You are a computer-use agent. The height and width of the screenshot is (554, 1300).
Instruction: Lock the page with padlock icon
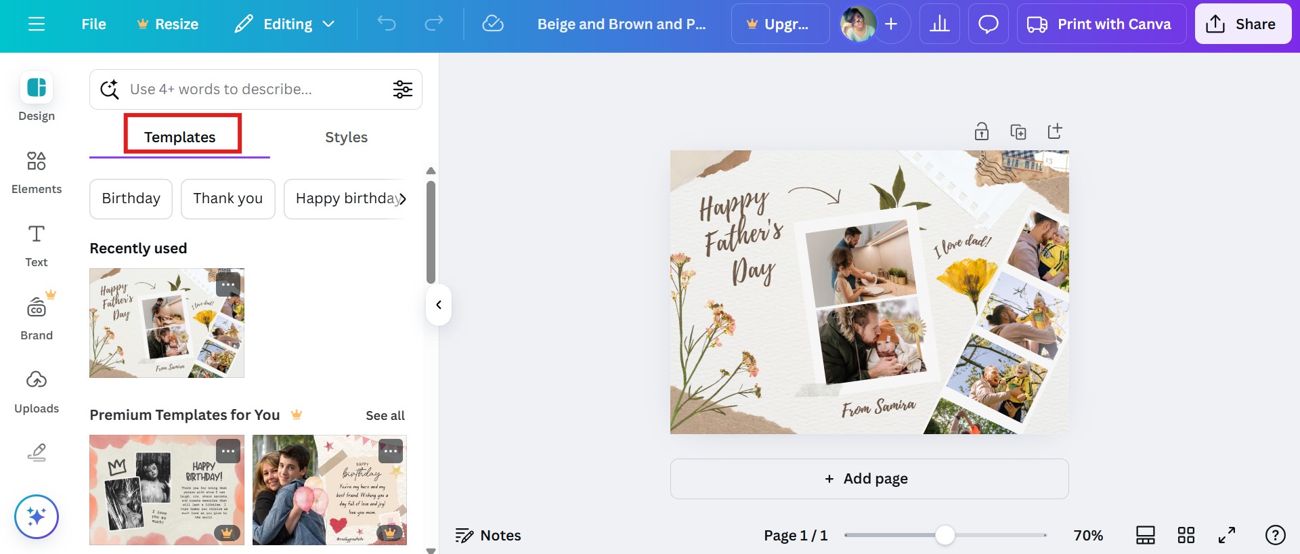pos(982,131)
